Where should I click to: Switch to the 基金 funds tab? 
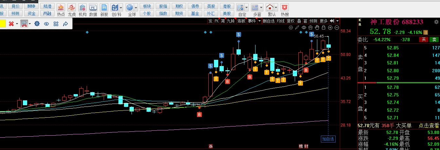195,13
